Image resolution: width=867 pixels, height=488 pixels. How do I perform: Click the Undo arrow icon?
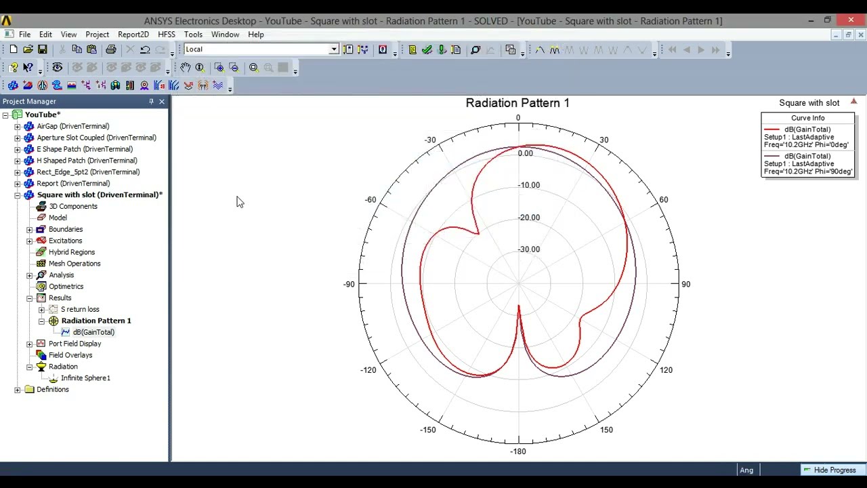tap(145, 49)
